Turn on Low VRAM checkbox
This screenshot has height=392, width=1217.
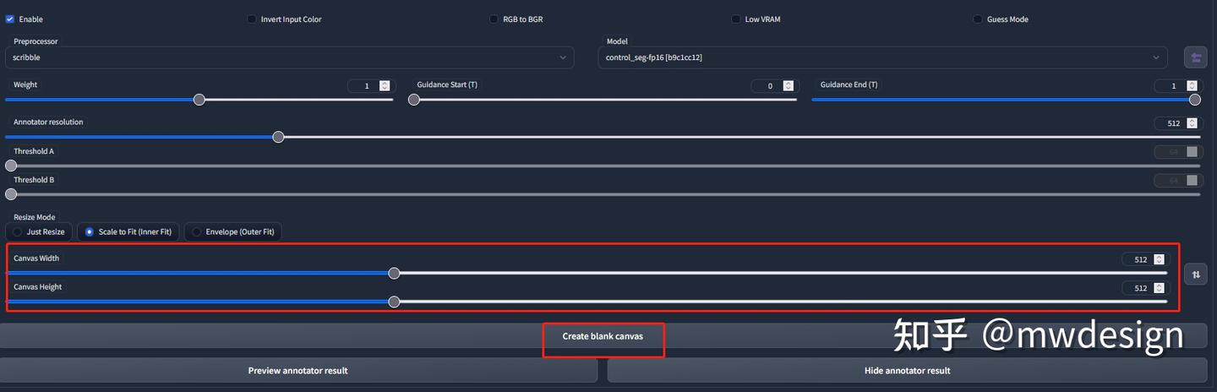[736, 19]
